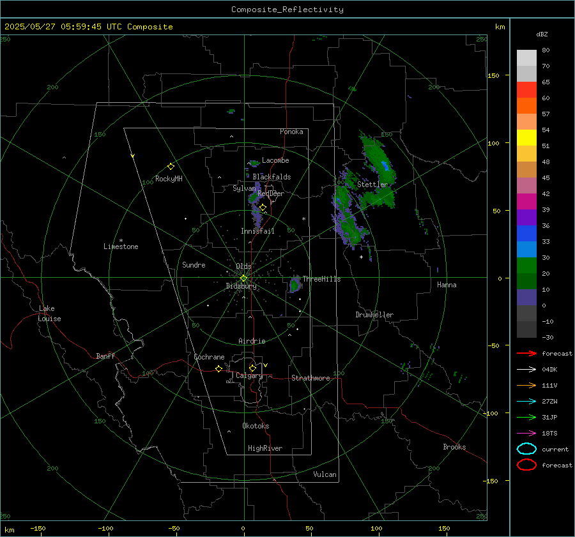Click the blue storm core near Stettler
Screen dimensions: 575x537
click(x=385, y=165)
